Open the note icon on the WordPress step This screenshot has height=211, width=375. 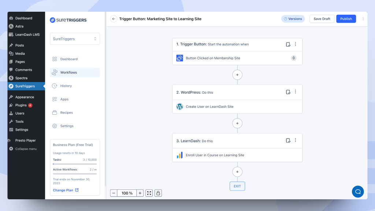pyautogui.click(x=288, y=92)
